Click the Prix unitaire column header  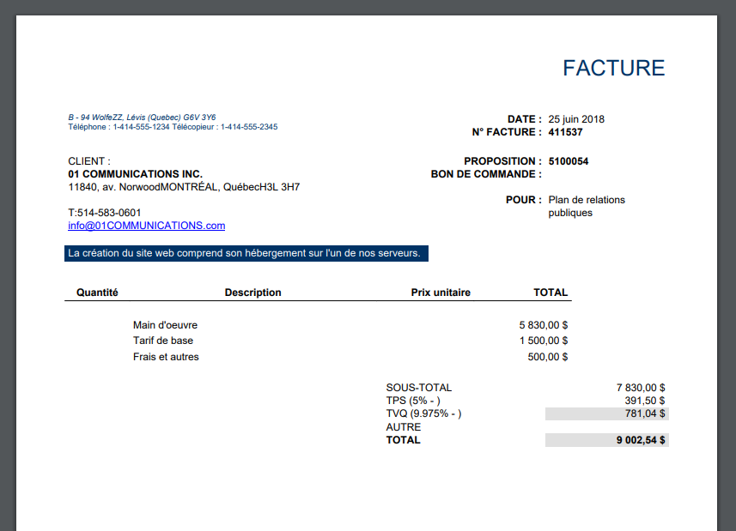click(x=441, y=293)
